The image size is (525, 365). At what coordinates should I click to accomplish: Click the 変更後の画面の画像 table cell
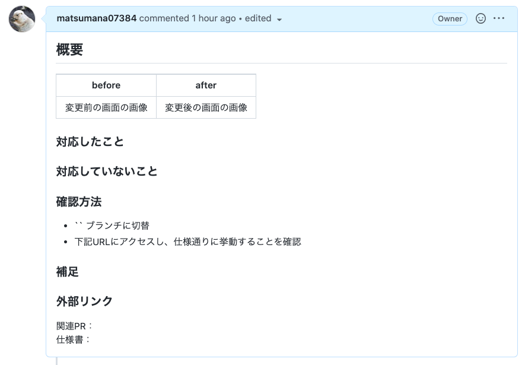tap(205, 107)
